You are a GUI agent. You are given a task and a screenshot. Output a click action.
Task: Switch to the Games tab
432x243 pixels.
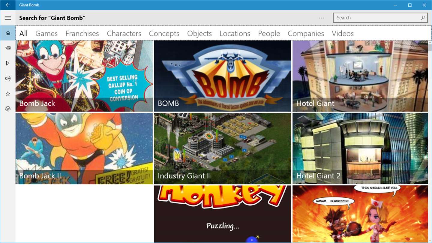click(x=46, y=33)
